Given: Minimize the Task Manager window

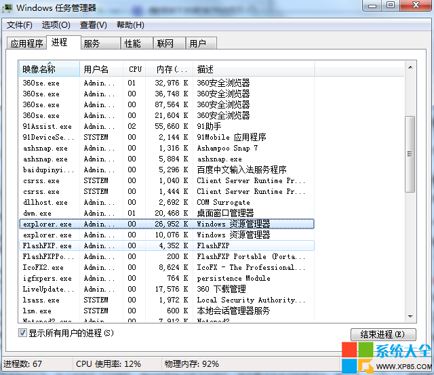Looking at the screenshot, I should (x=372, y=6).
